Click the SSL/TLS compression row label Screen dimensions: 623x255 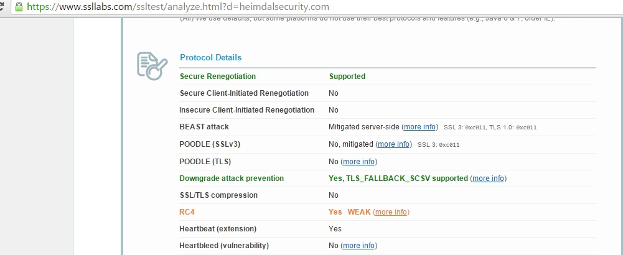coord(218,195)
